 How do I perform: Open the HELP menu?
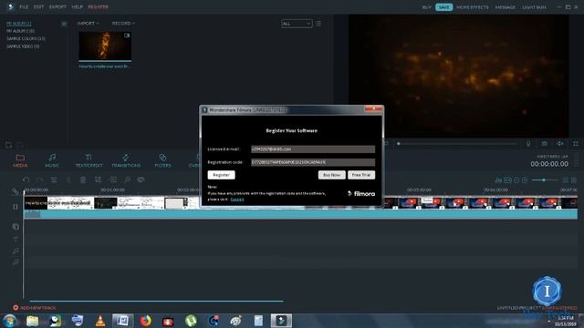tap(77, 7)
